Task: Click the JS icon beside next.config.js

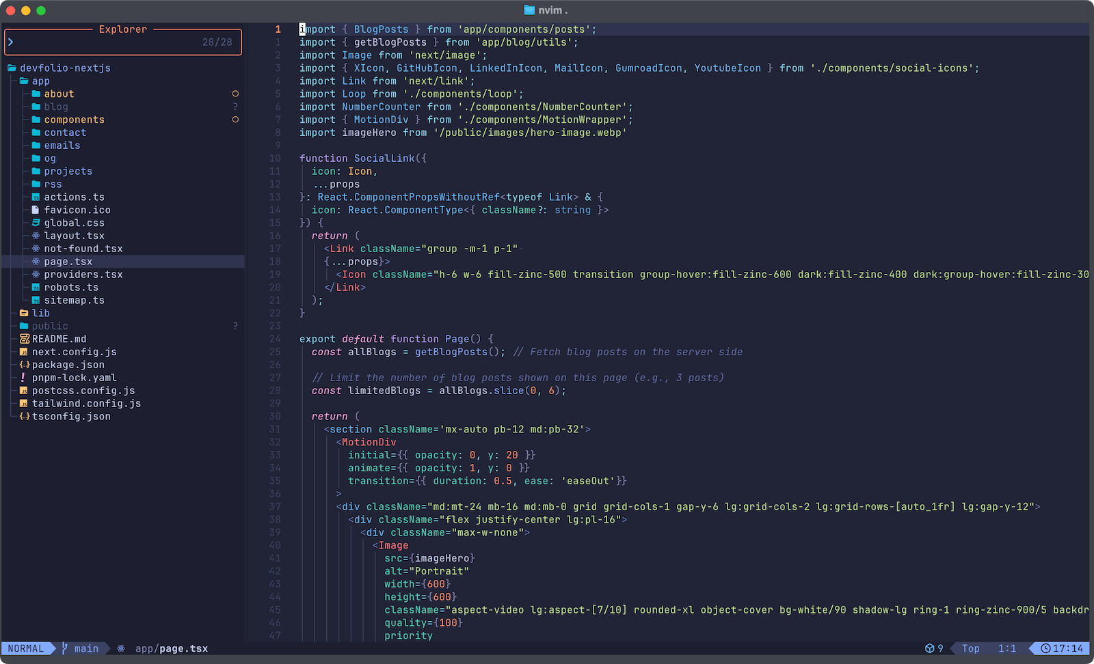Action: 24,352
